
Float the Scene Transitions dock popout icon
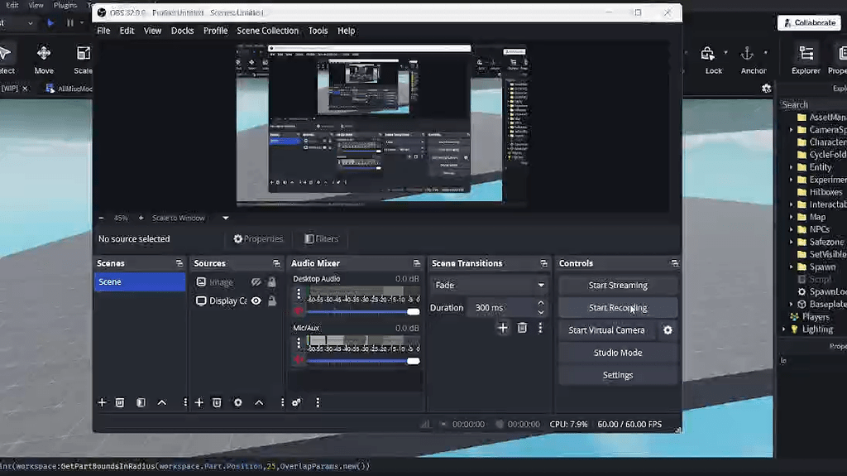(544, 263)
